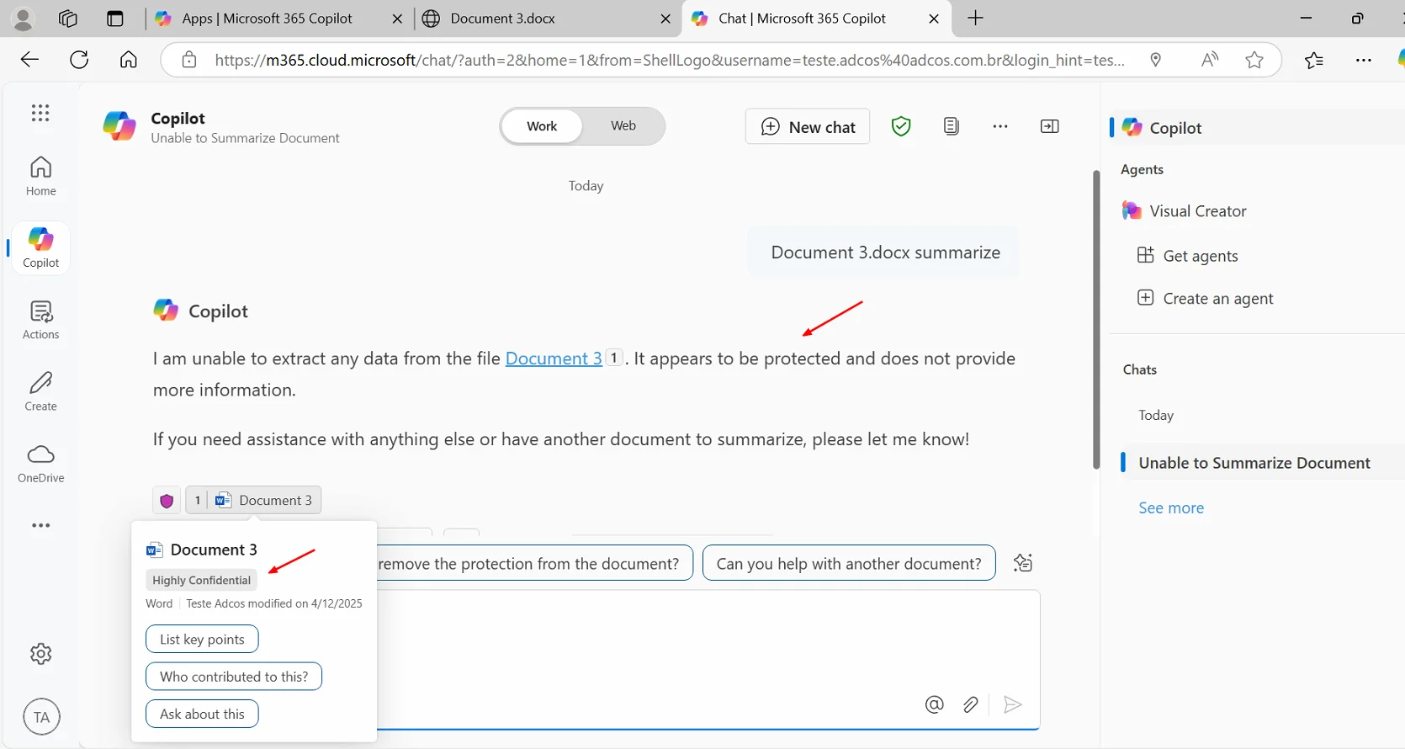Select Copilot in the left sidebar
Screen dimensions: 1405x749
point(40,247)
